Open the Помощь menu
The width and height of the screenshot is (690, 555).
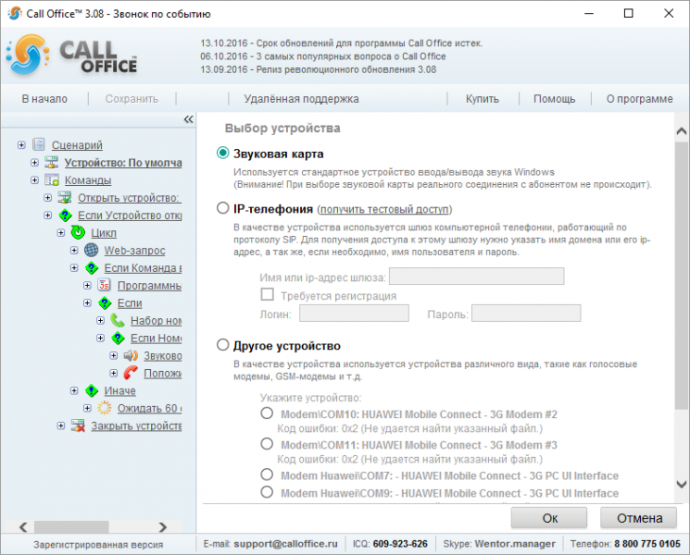[x=555, y=99]
